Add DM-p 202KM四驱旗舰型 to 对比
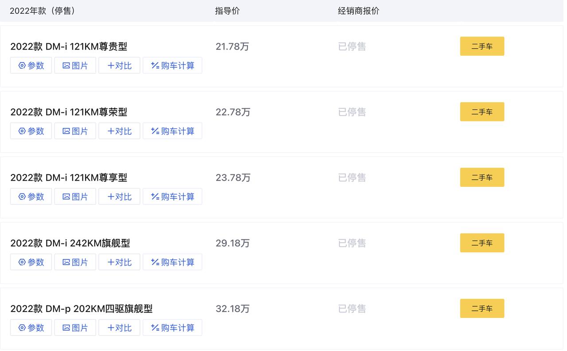This screenshot has width=567, height=351. [x=120, y=328]
